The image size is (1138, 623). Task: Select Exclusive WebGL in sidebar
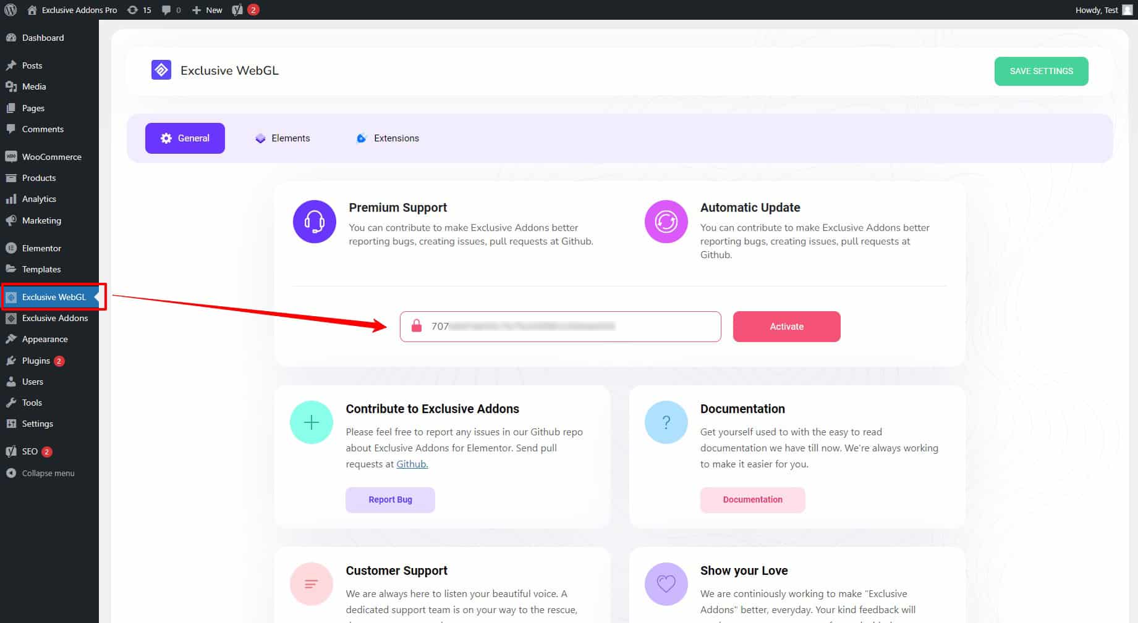49,297
